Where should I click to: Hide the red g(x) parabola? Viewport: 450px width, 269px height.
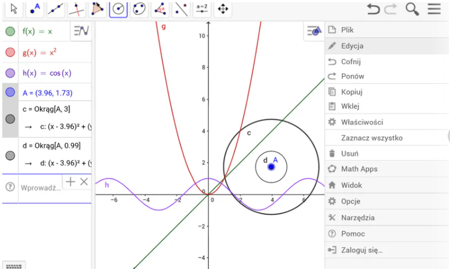click(x=10, y=52)
